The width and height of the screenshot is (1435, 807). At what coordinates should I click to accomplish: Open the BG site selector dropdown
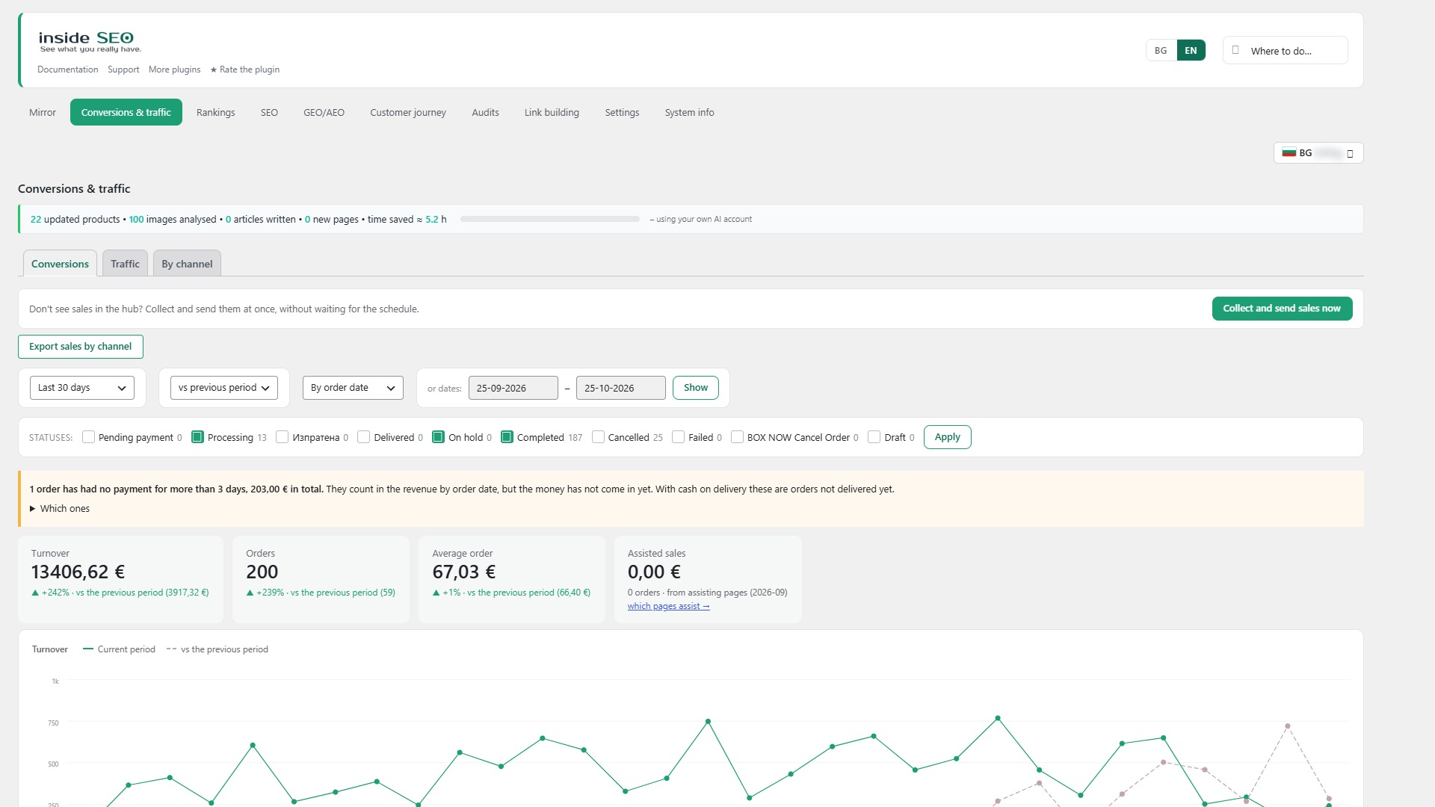[1318, 153]
